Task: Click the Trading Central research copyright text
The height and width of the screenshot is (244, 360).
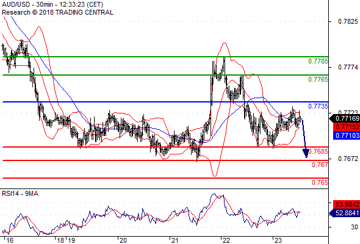Action: (57, 12)
